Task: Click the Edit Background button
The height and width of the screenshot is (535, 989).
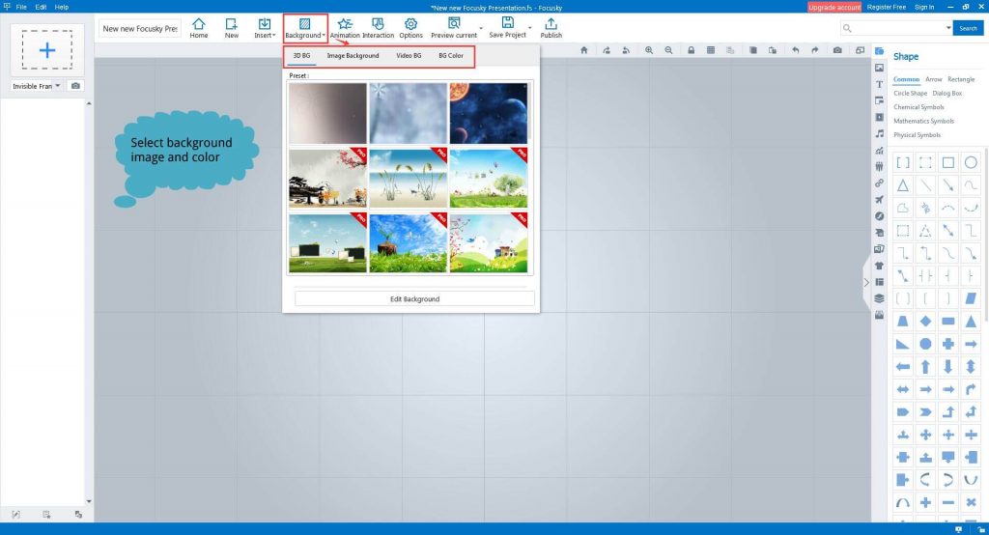Action: (x=414, y=299)
